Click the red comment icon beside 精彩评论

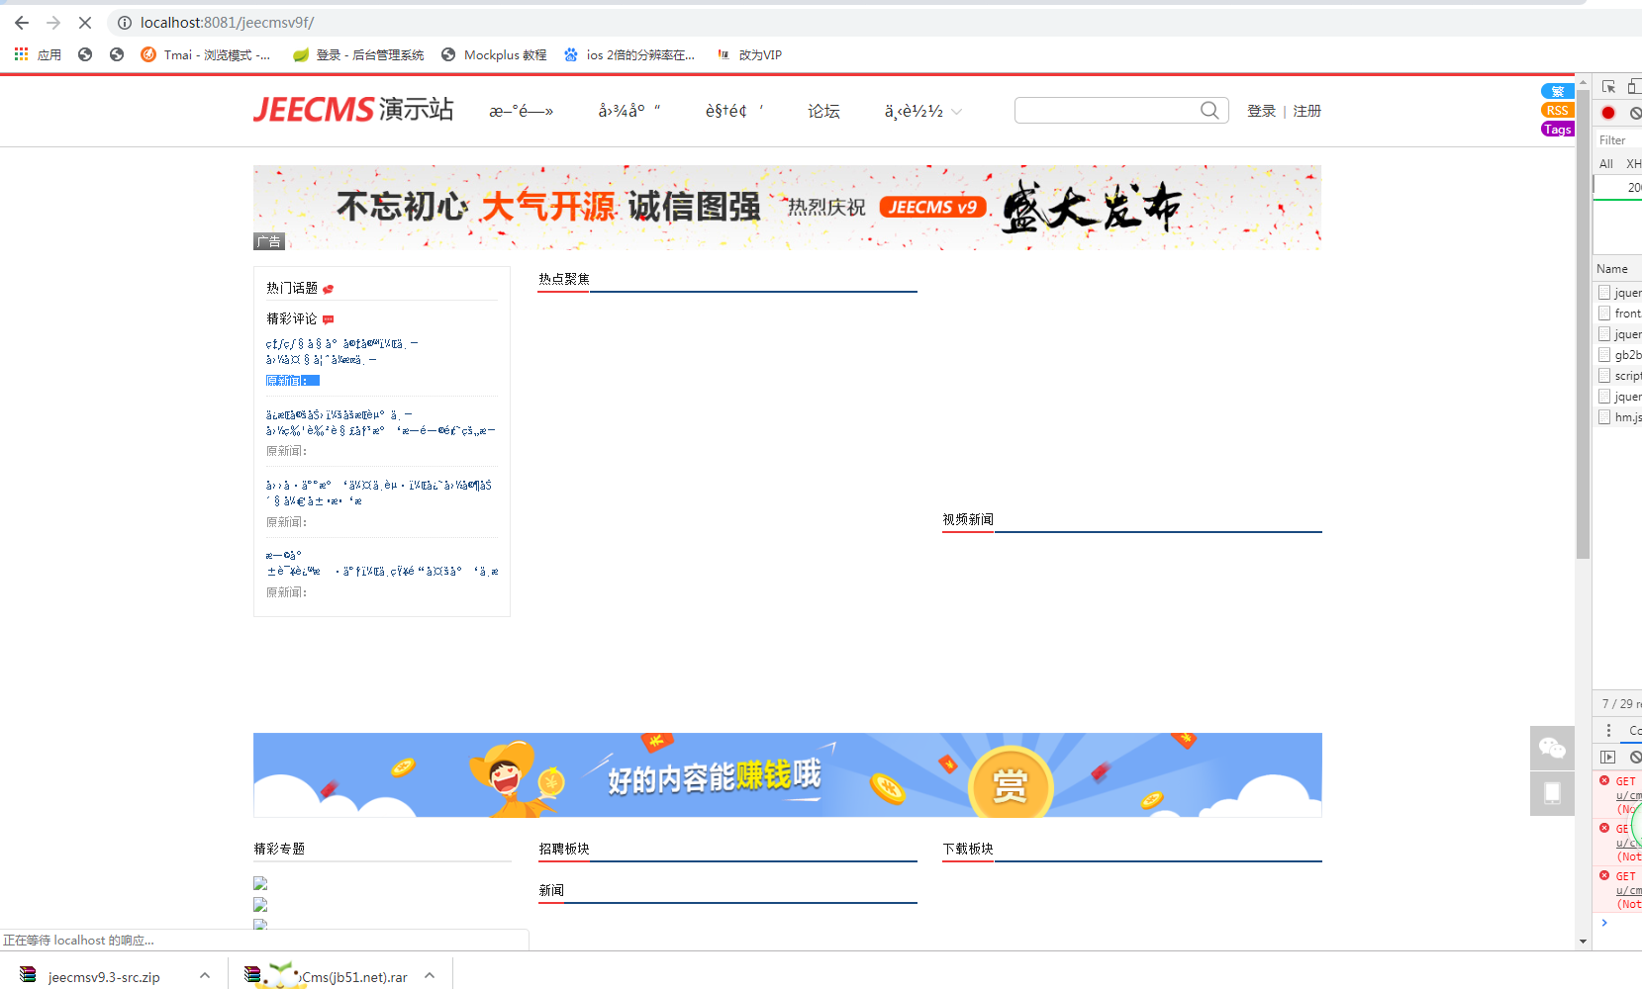[329, 319]
